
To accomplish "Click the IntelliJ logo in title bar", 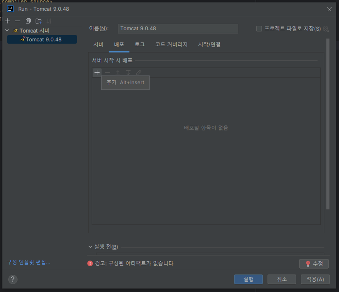I will pos(10,9).
